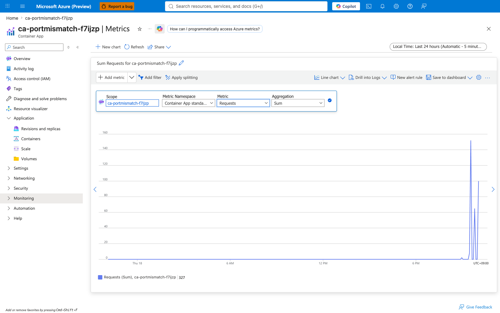Launch Cloud Shell icon
Image resolution: width=500 pixels, height=313 pixels.
pyautogui.click(x=369, y=6)
